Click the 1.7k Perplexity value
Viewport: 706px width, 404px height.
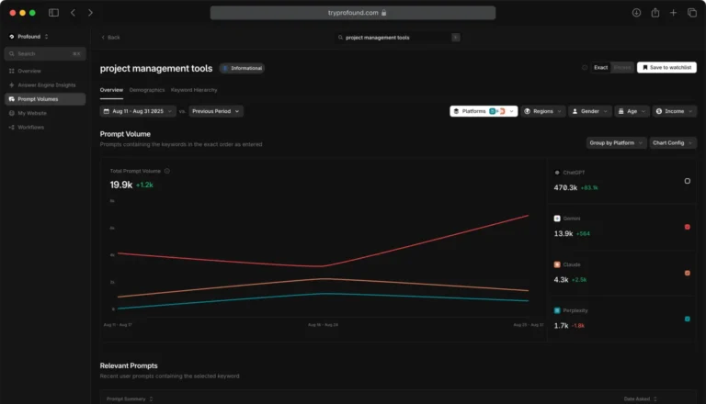pyautogui.click(x=561, y=326)
